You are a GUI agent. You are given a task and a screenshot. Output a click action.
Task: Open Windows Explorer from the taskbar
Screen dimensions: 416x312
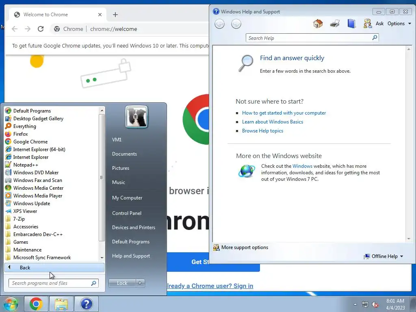point(61,304)
